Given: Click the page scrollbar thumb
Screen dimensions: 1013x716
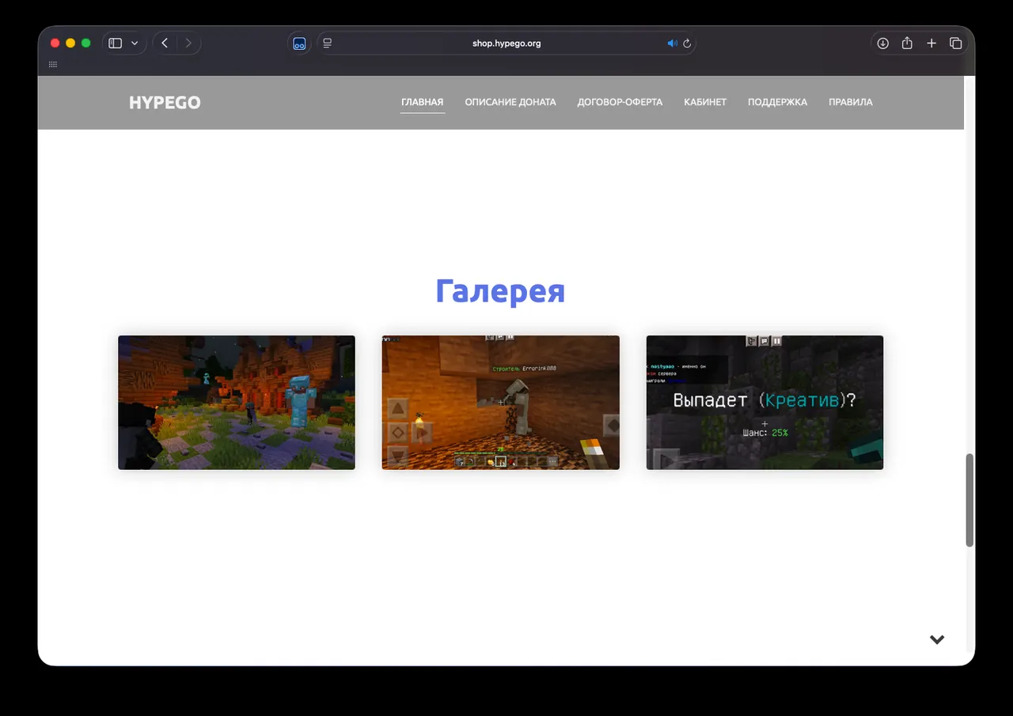Looking at the screenshot, I should point(969,500).
